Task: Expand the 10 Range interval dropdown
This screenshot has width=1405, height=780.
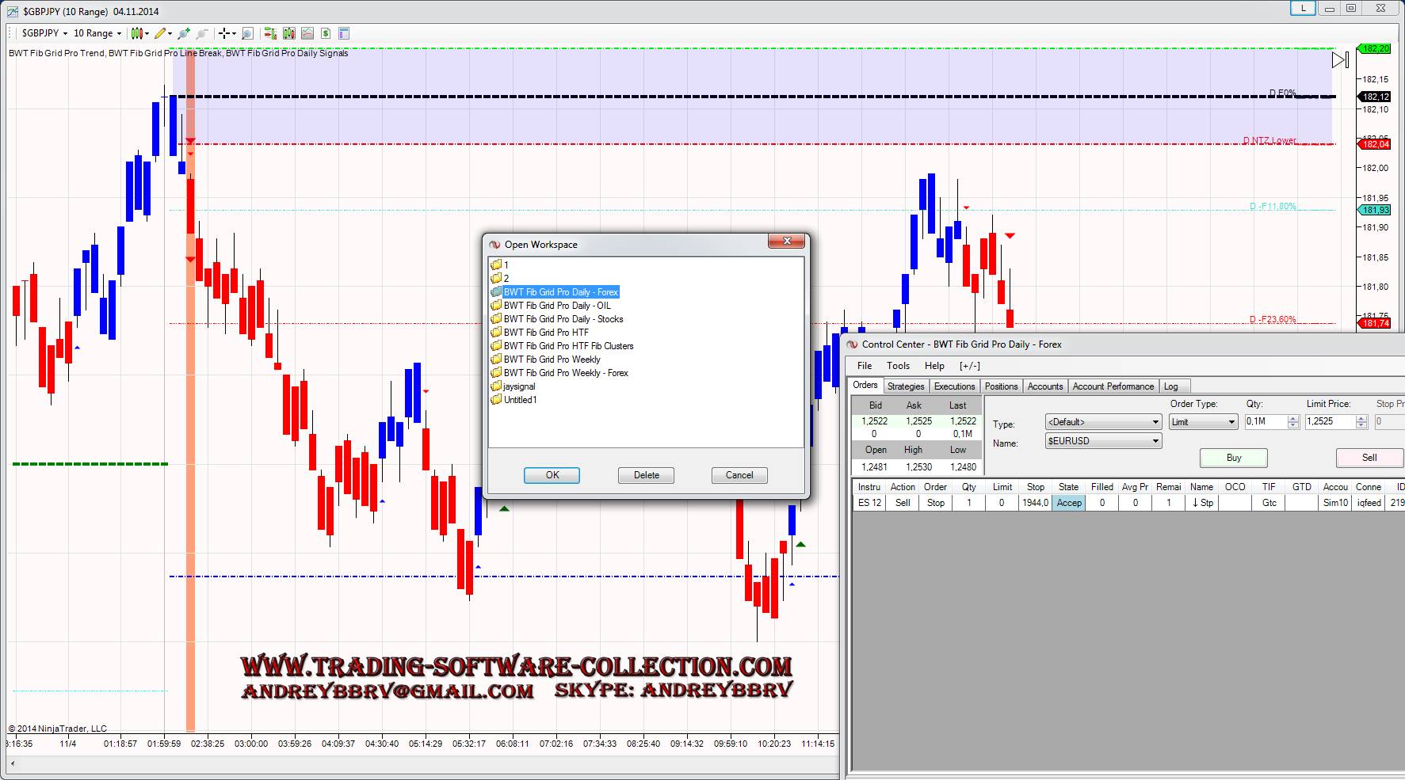Action: [119, 34]
